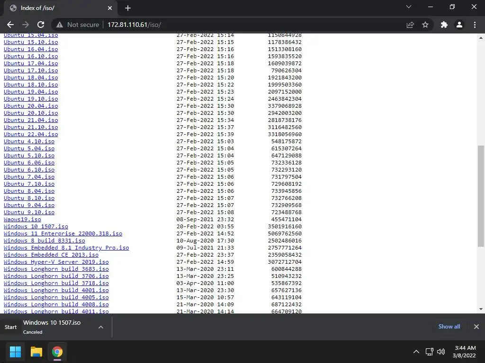Screen dimensions: 485x363
Task: Download Ubuntu_18.04.iso
Action: coord(31,78)
